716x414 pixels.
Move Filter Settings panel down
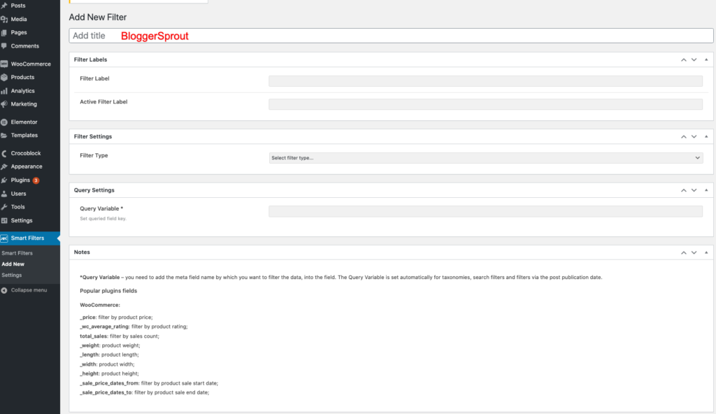tap(694, 136)
